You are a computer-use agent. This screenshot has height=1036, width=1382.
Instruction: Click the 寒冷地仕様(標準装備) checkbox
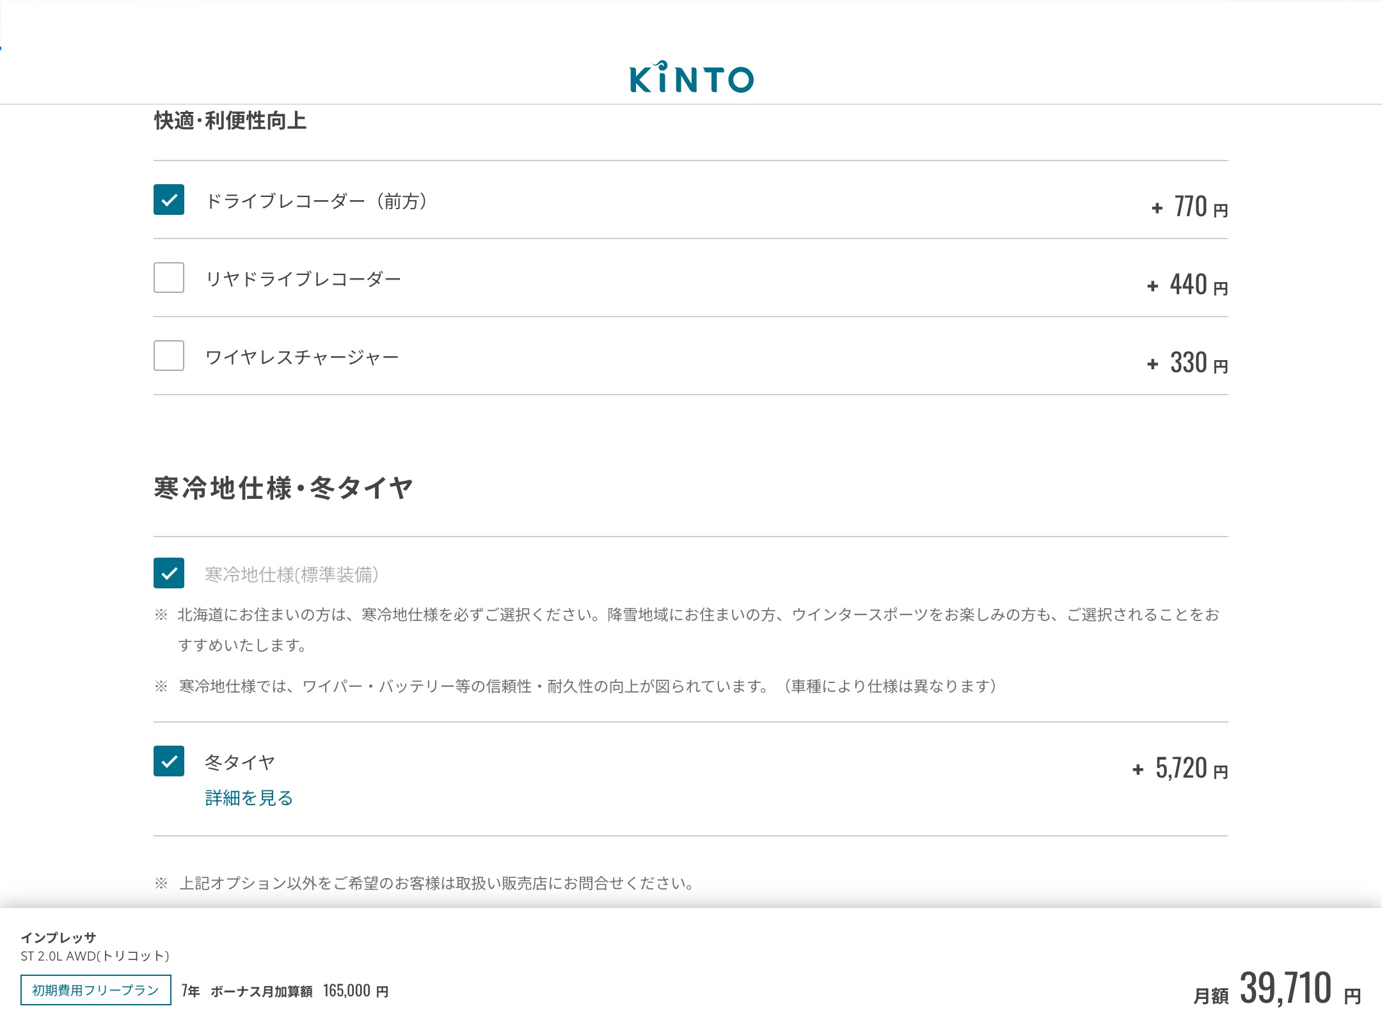[169, 573]
